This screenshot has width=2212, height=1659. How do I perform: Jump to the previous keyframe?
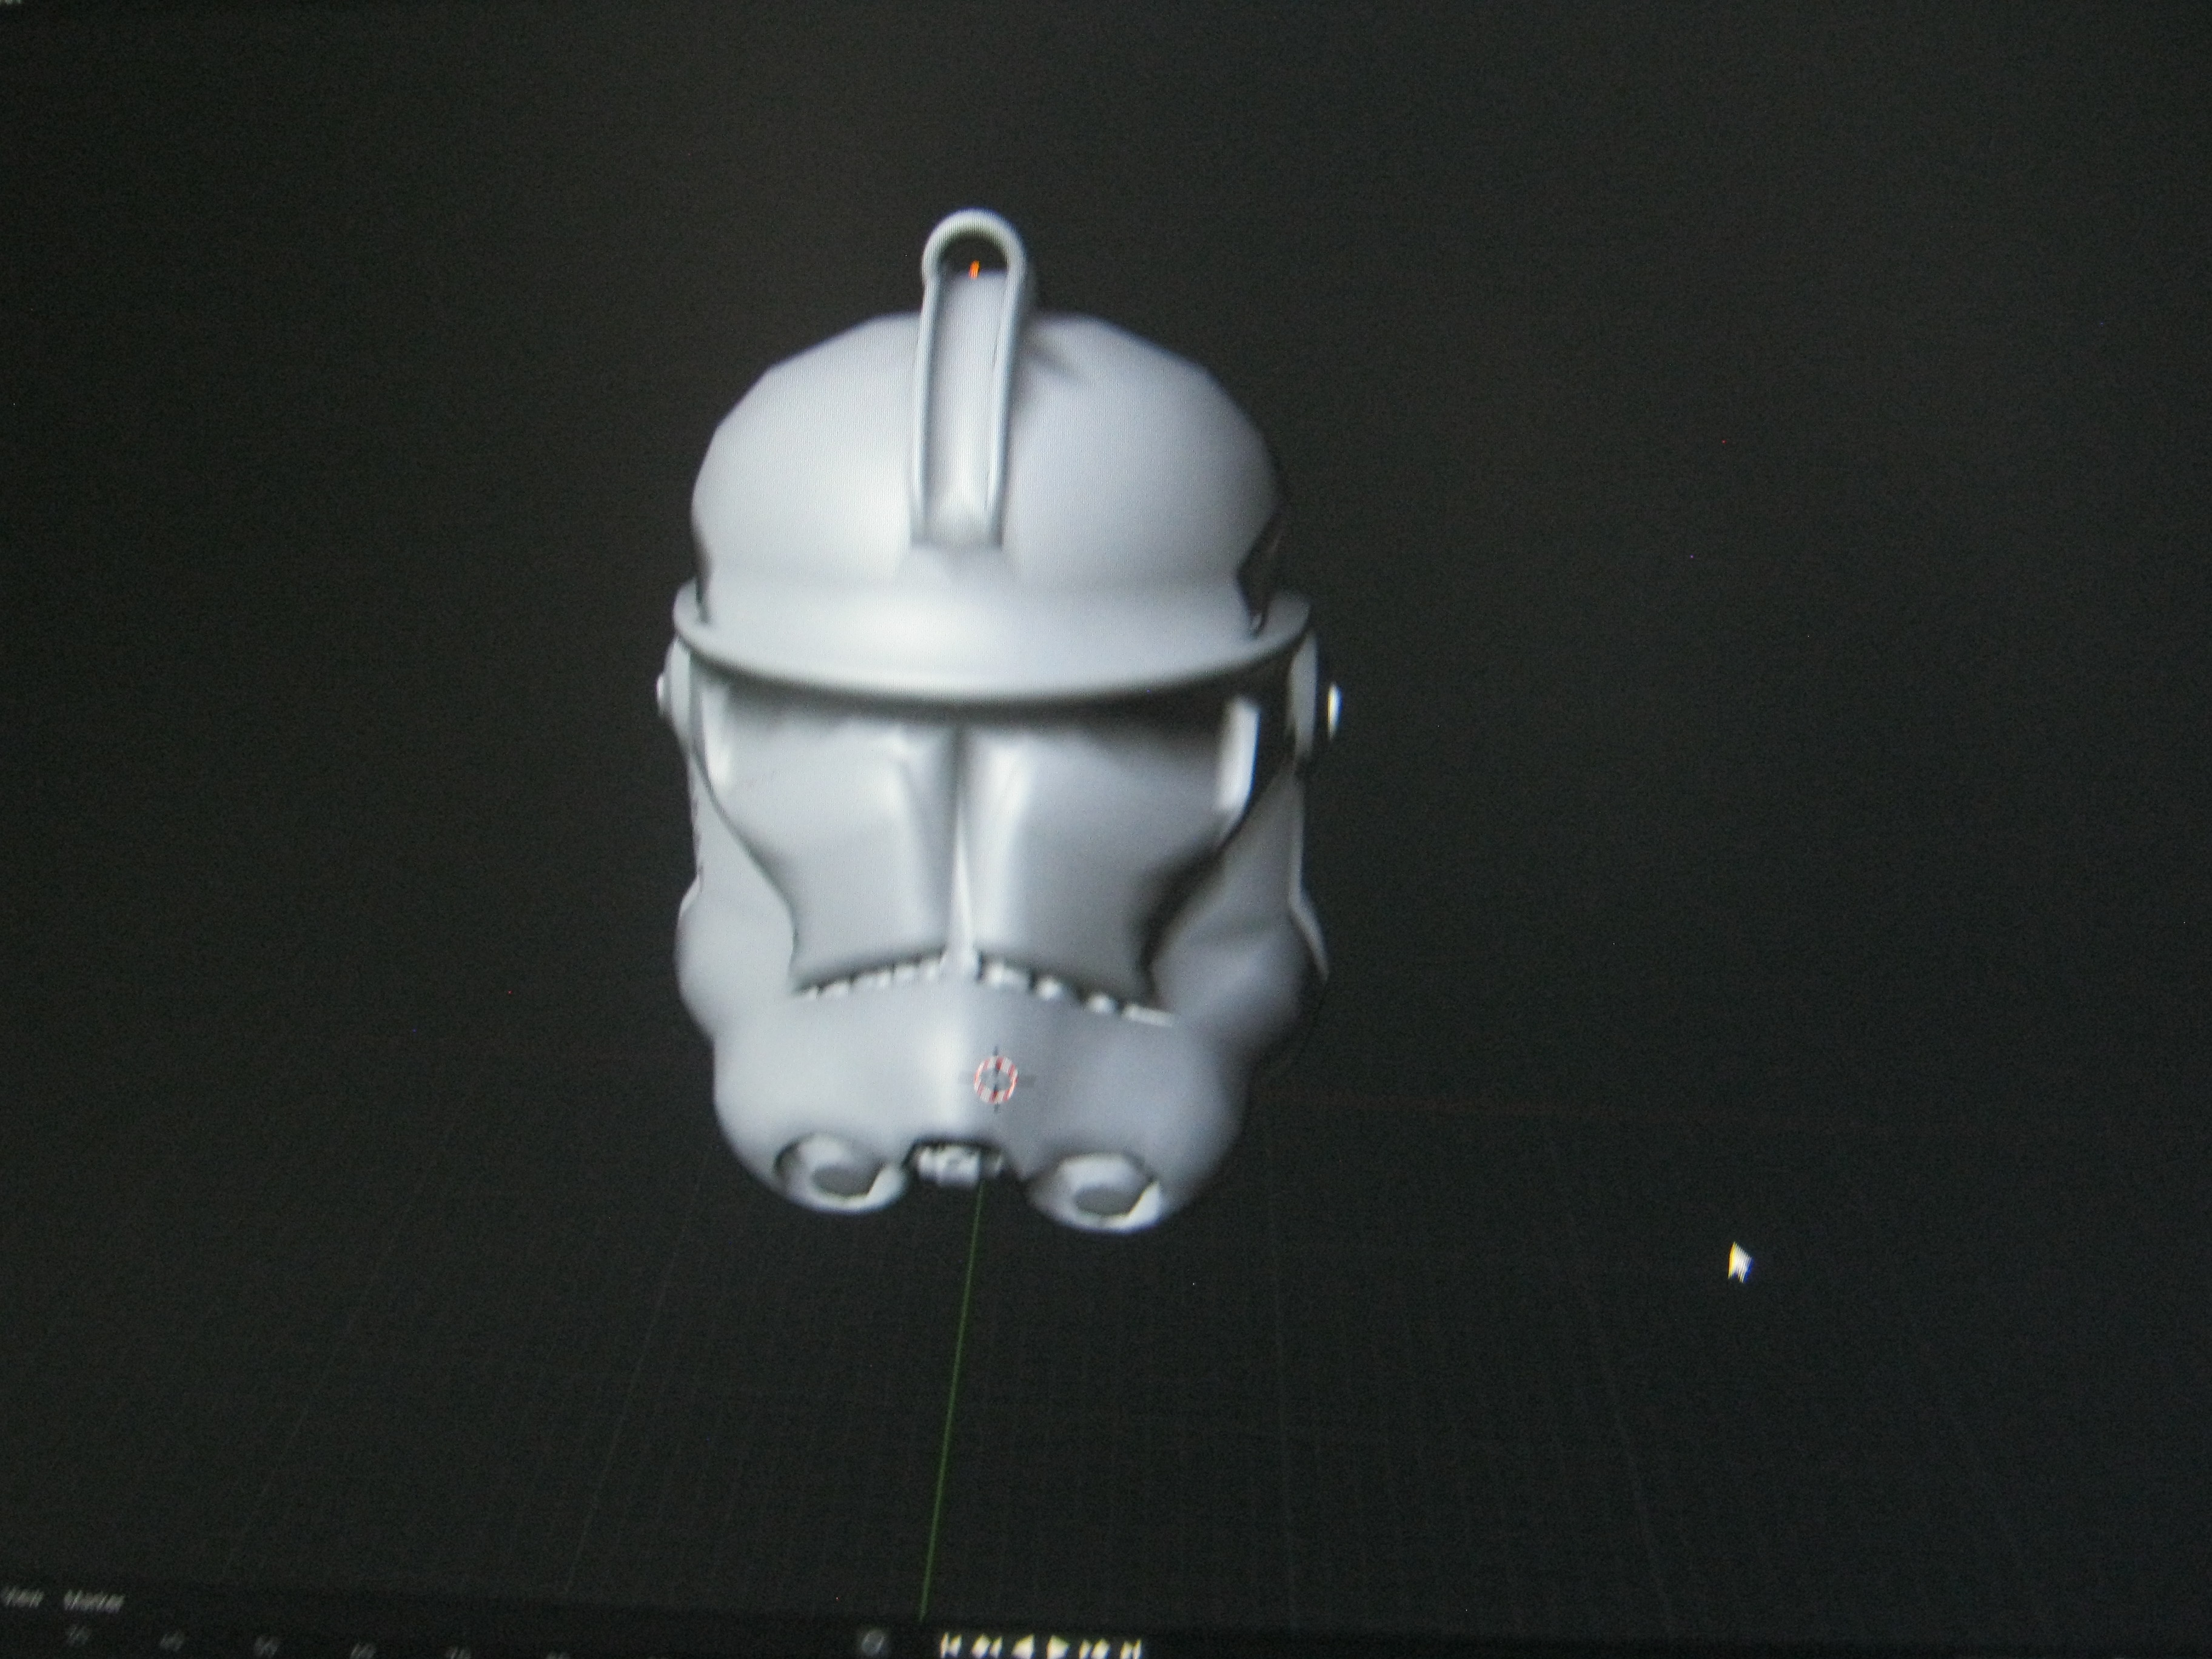pos(988,1647)
